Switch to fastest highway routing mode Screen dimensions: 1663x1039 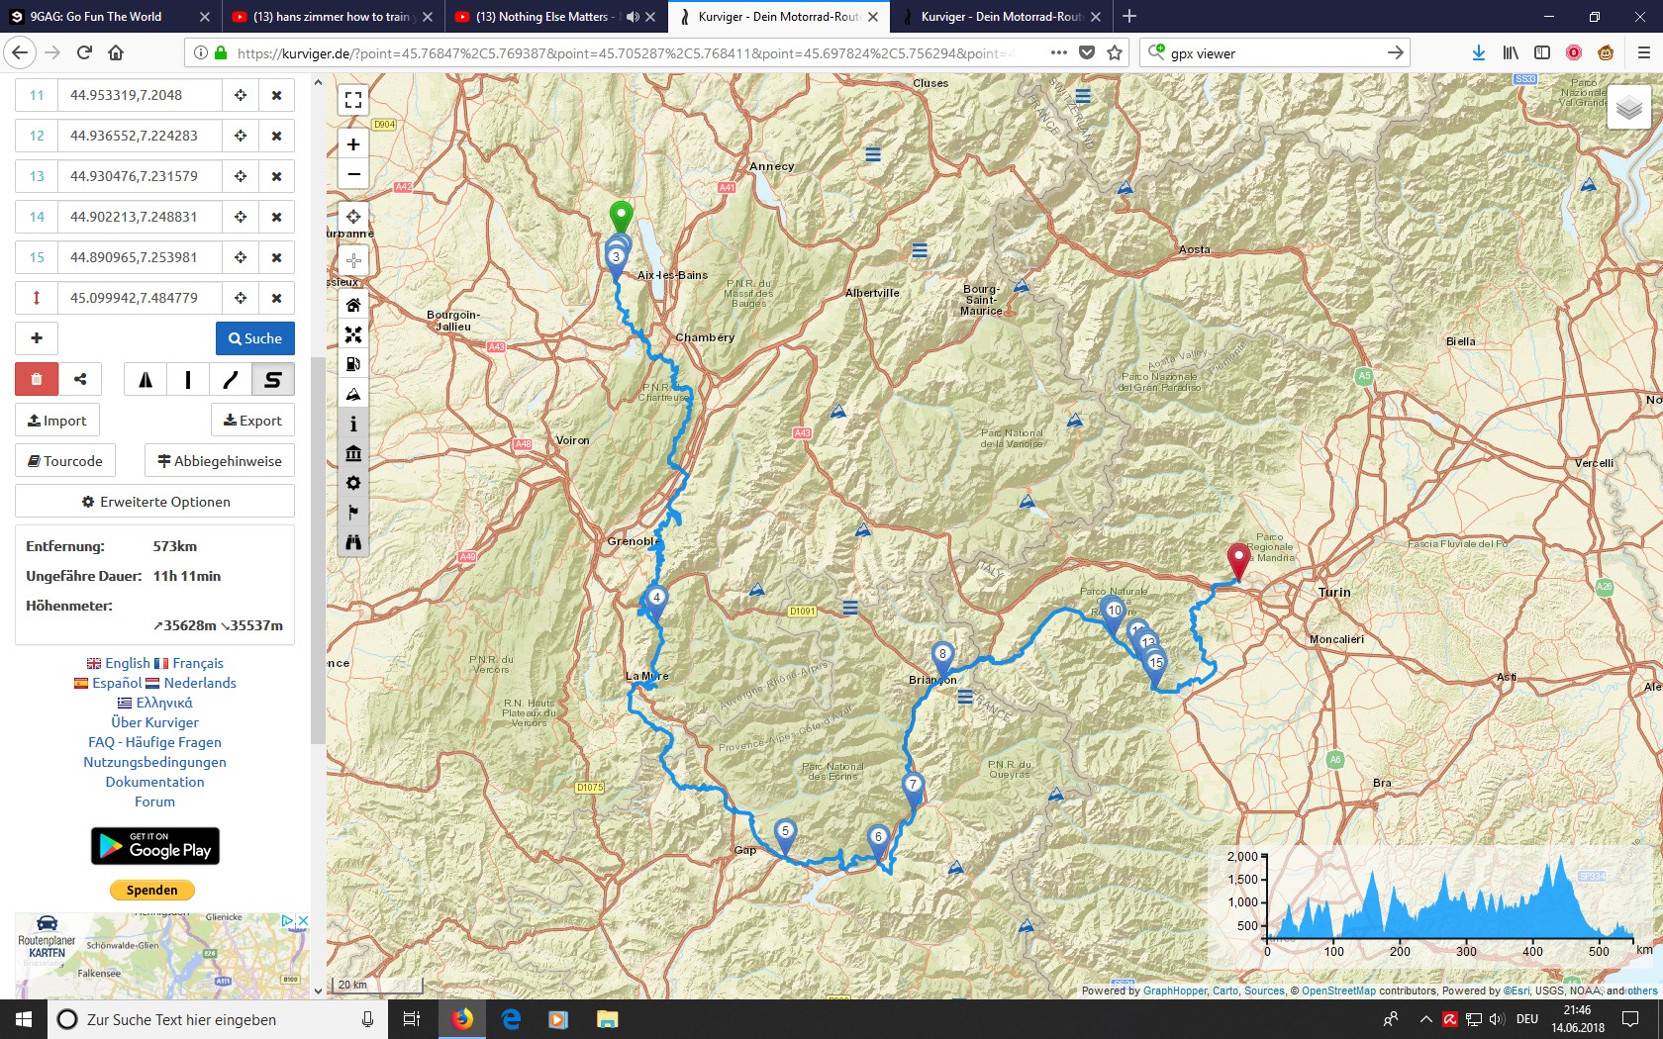[146, 379]
